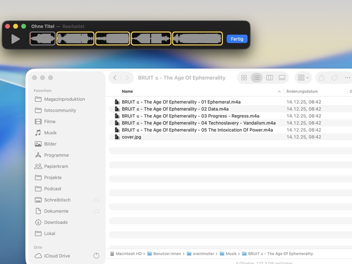Open the Finder more actions menu
The image size is (352, 264).
coord(347,78)
